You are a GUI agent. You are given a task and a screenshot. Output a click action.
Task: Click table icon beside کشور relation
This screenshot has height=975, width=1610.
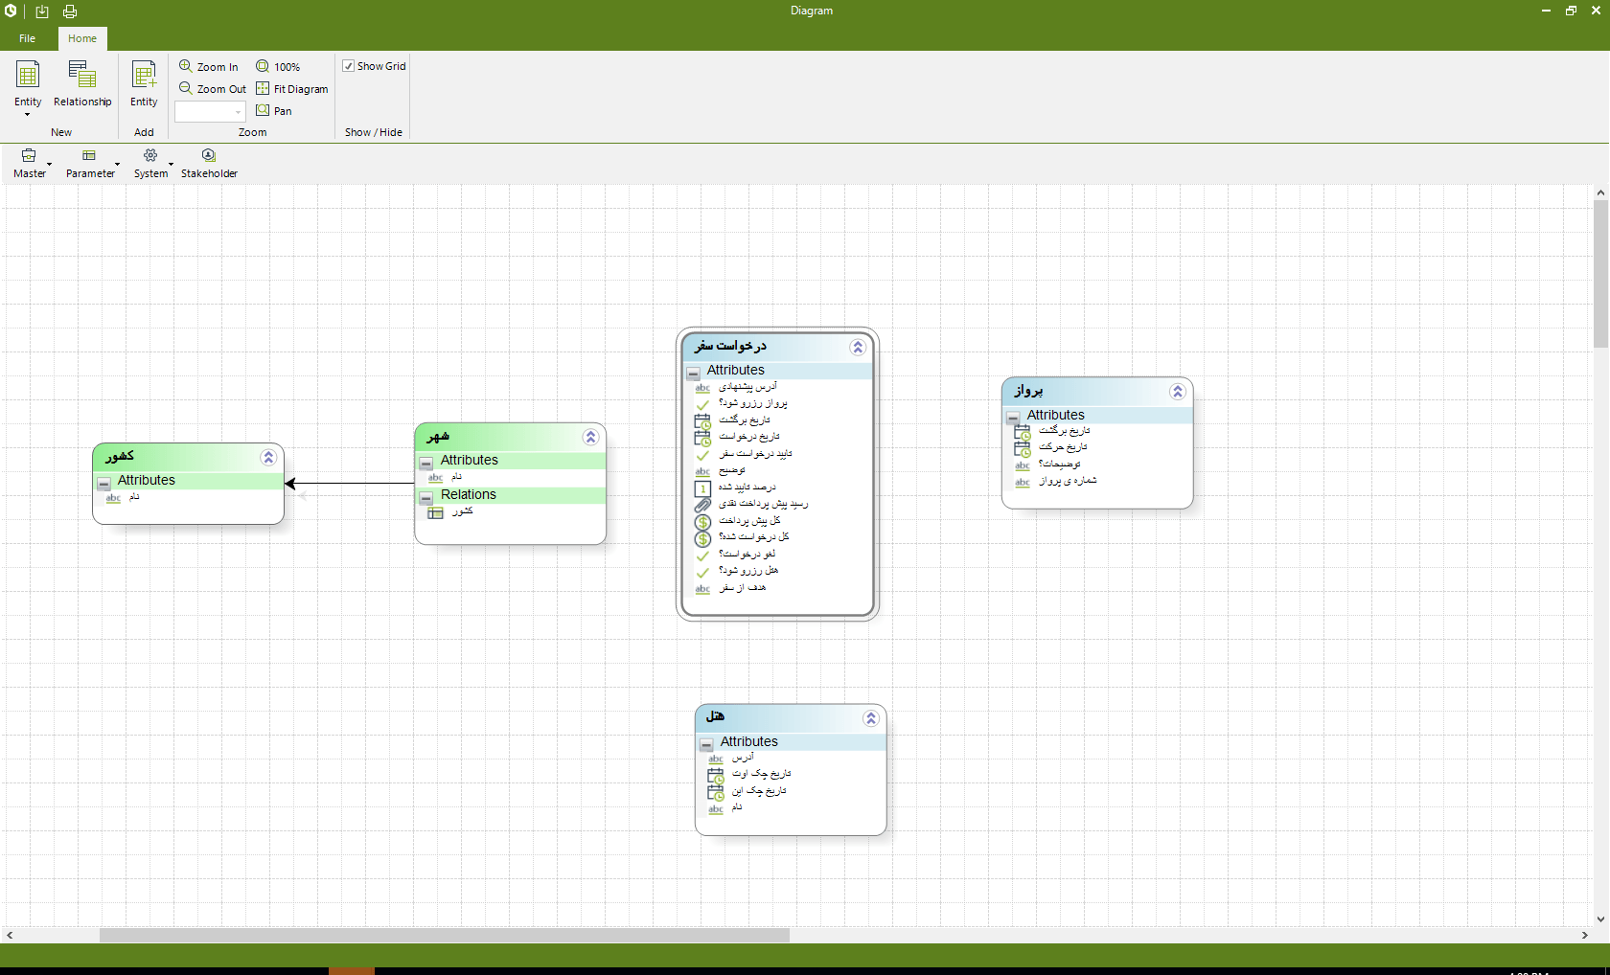tap(435, 512)
